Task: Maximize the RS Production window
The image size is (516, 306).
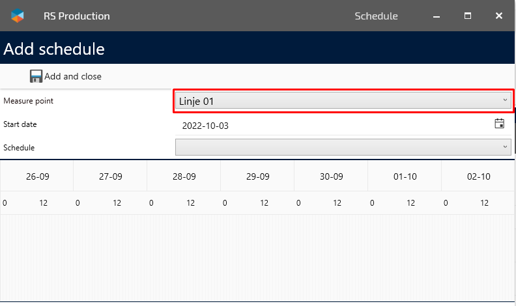Action: point(467,16)
